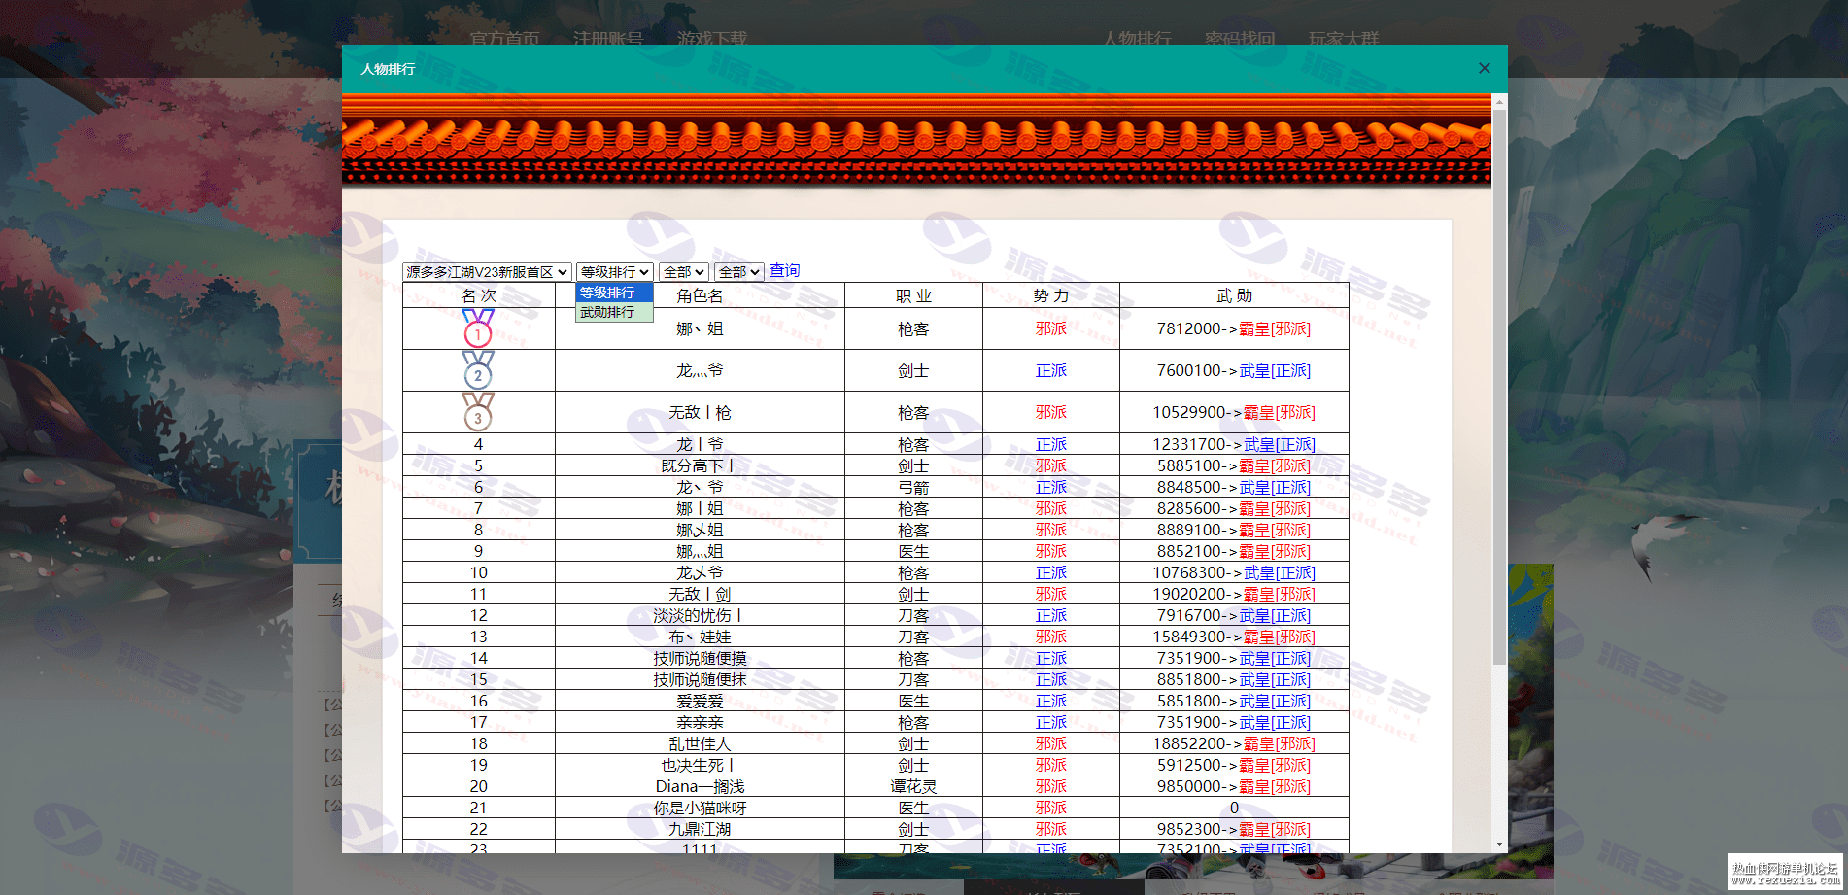
Task: Click the silver second-place medal icon
Action: 478,370
